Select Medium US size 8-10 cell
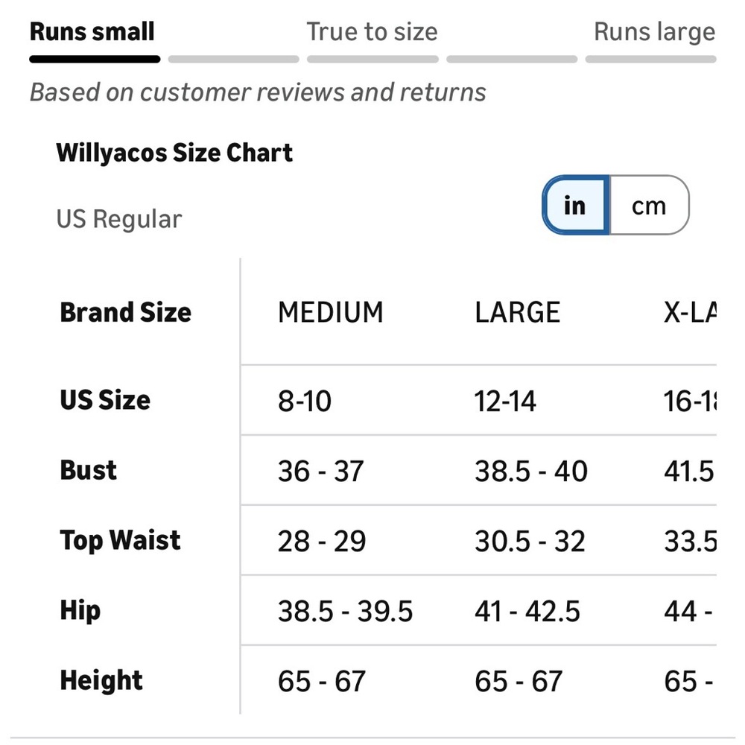This screenshot has height=745, width=745. tap(305, 401)
